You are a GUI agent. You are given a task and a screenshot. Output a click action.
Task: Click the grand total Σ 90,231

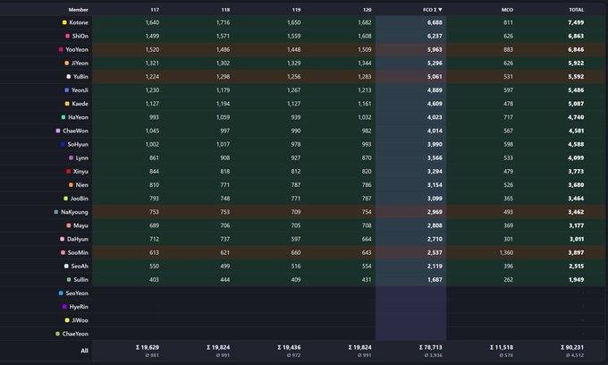[x=572, y=347]
